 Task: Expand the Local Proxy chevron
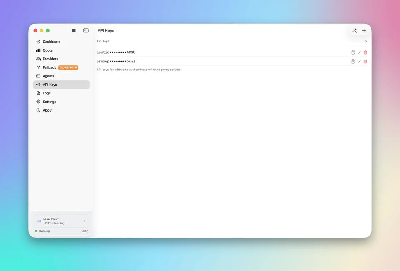(x=85, y=221)
